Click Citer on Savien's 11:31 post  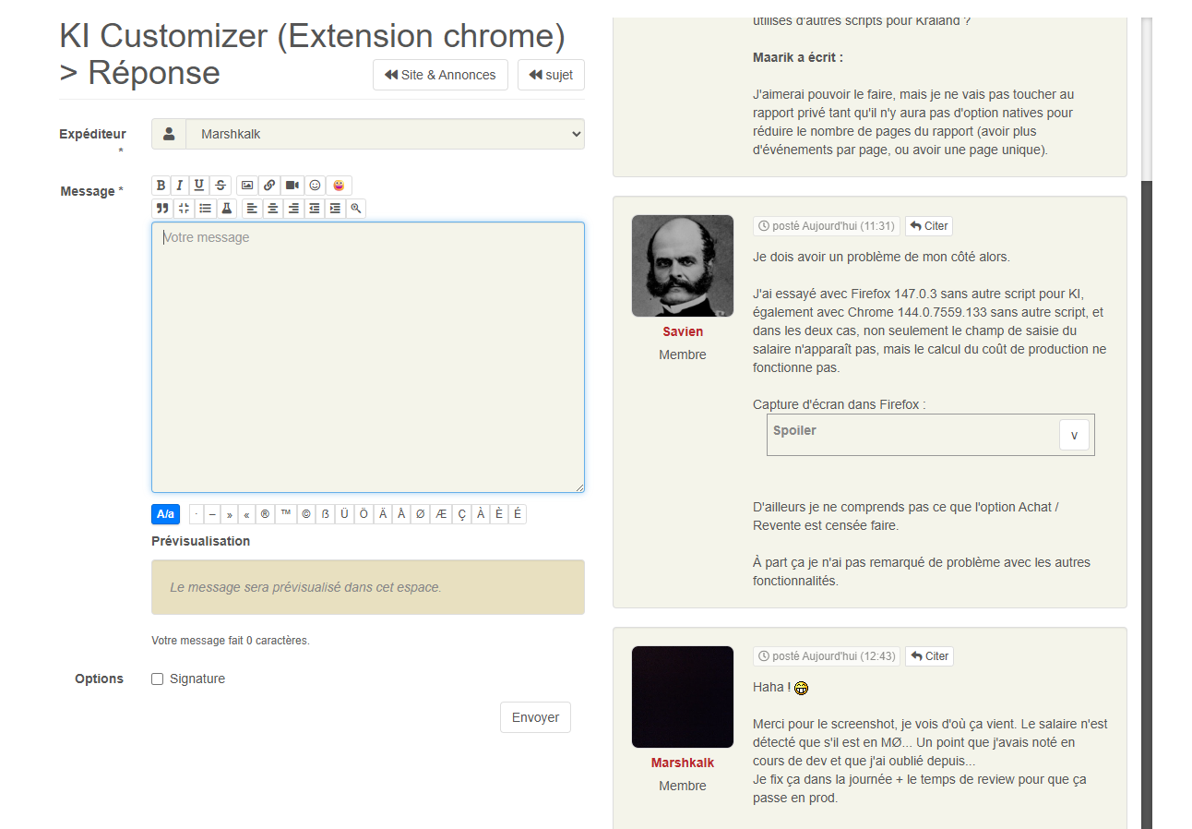coord(928,226)
